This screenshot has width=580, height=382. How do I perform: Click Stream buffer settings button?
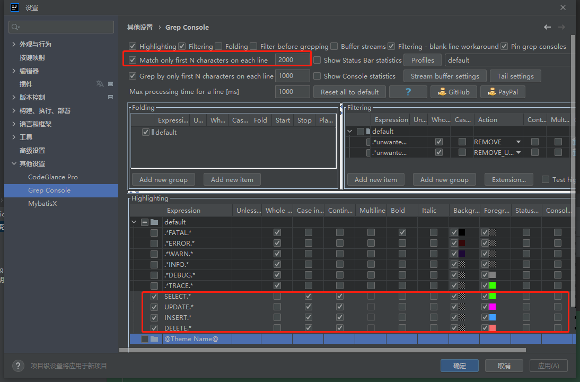[445, 76]
